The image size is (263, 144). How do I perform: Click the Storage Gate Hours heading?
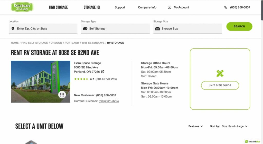155,84
